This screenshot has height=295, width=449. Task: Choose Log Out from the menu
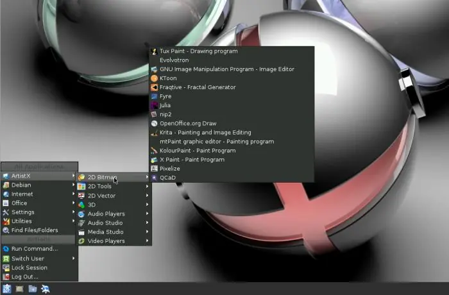(39, 277)
